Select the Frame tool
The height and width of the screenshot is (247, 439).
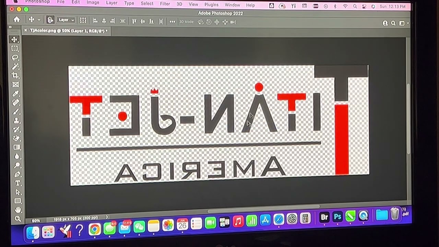[x=15, y=84]
